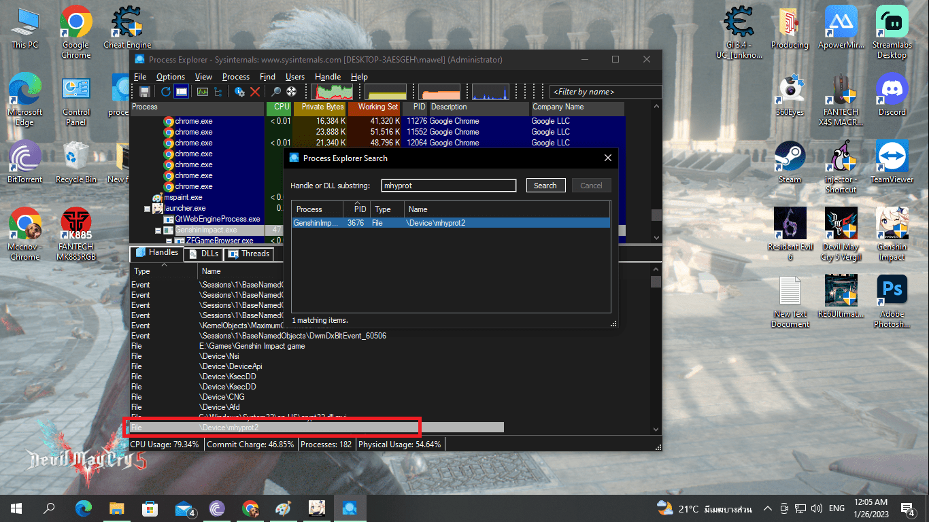
Task: Open Streamlabs Desktop shortcut
Action: point(892,32)
